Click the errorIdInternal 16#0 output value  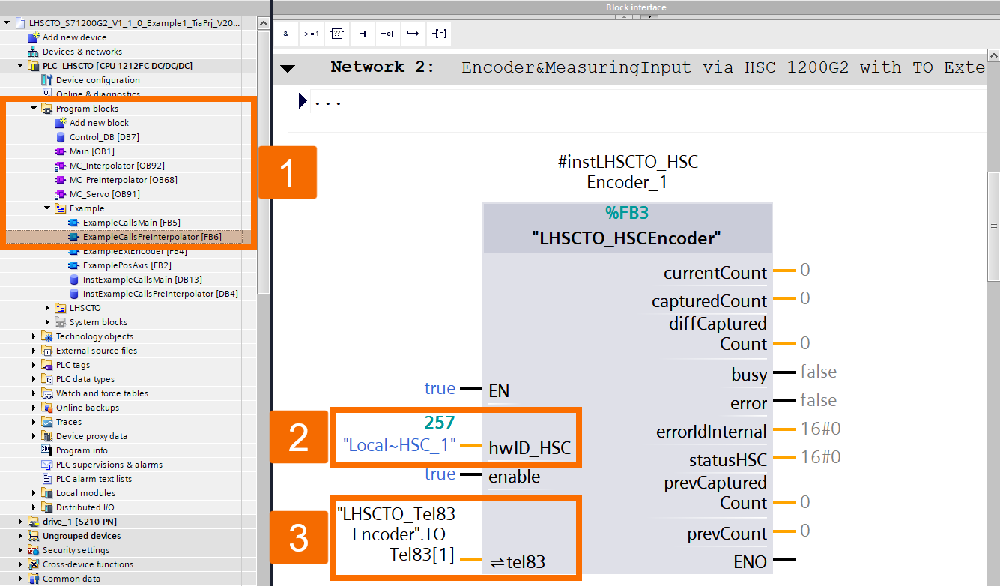[820, 429]
